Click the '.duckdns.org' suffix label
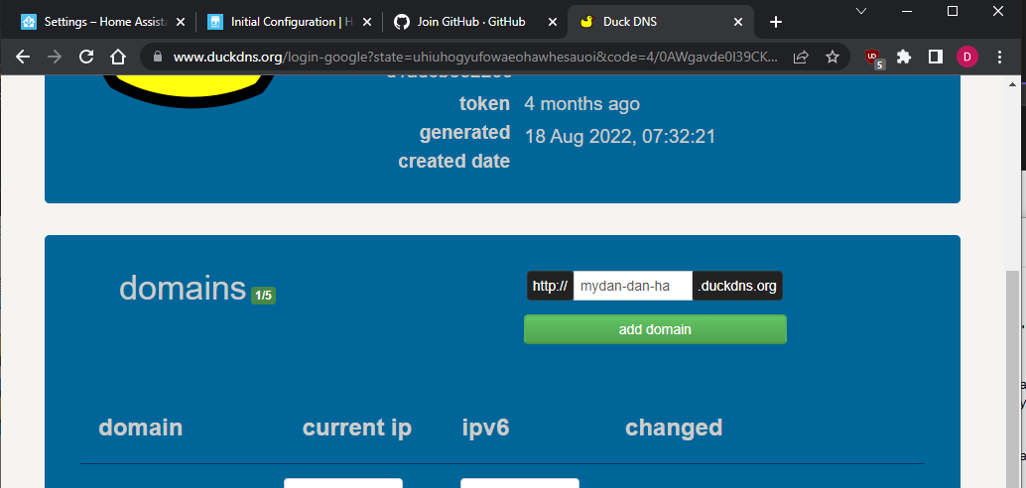 pos(737,286)
